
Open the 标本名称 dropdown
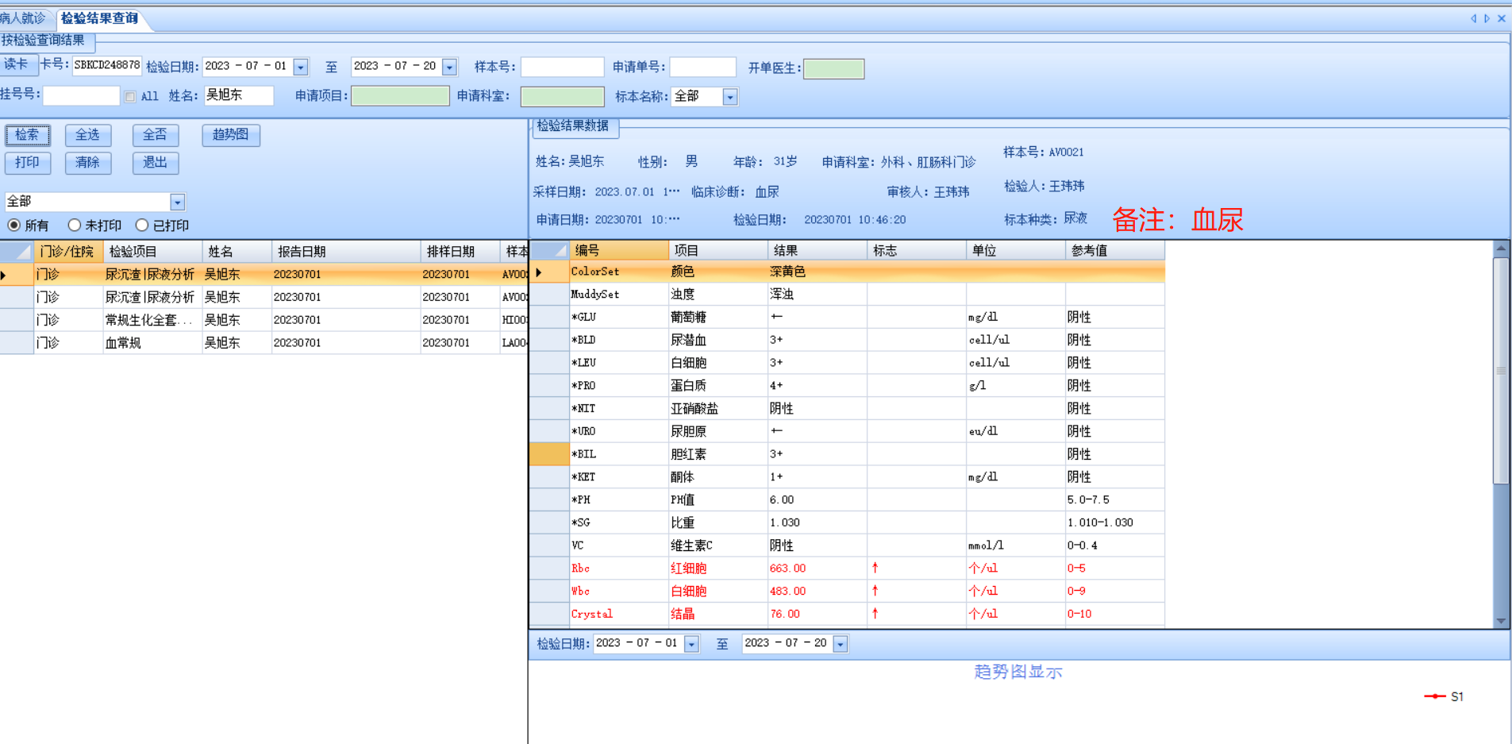tap(730, 97)
